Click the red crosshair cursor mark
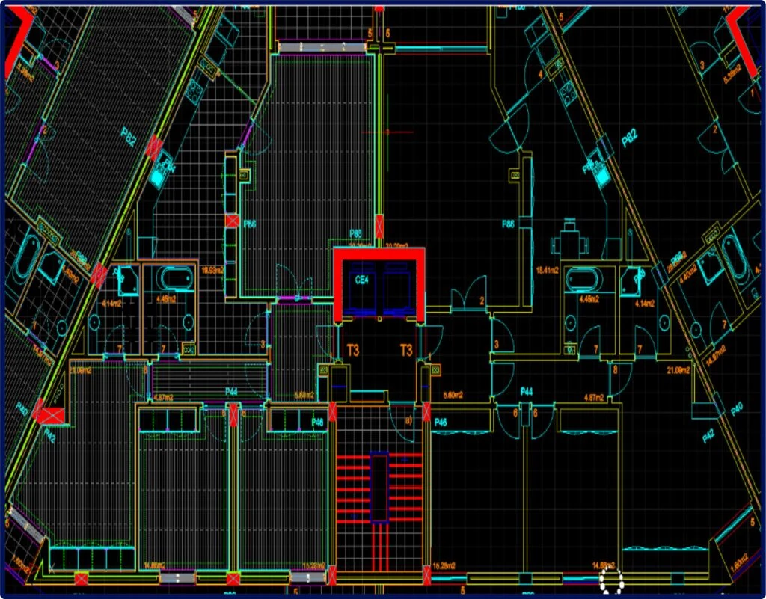 tap(389, 132)
